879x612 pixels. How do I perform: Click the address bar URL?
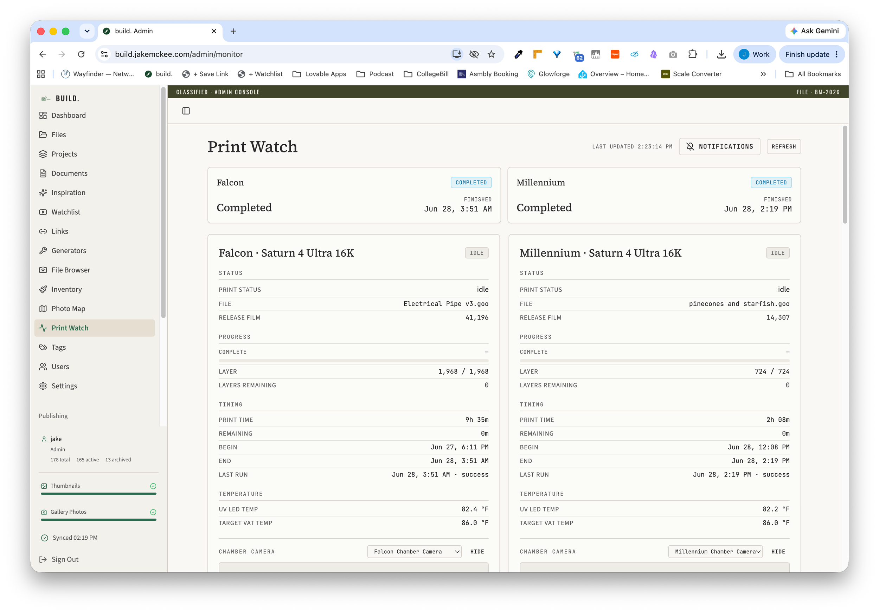pos(179,54)
